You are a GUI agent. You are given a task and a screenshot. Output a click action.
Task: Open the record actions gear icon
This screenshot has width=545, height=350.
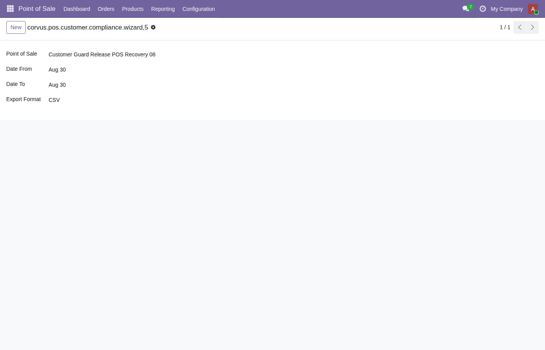pos(153,27)
